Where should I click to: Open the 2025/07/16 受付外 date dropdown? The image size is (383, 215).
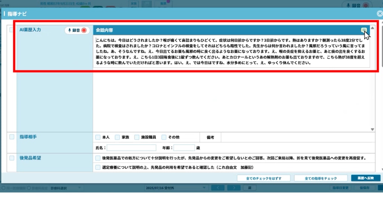coord(175,188)
